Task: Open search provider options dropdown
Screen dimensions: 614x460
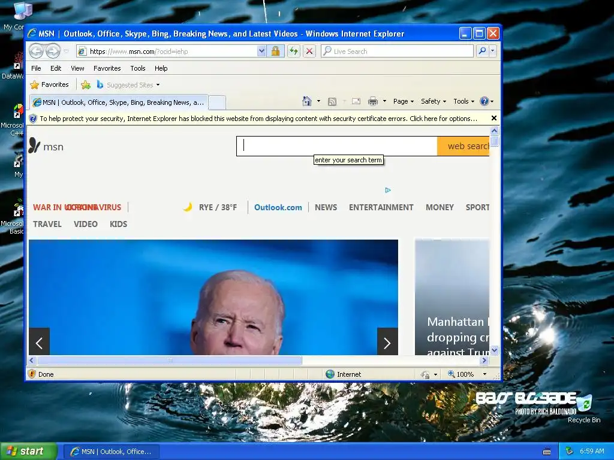Action: [493, 52]
